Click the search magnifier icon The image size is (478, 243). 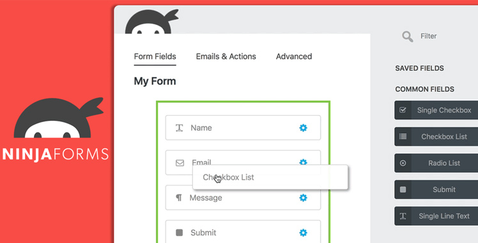(x=407, y=36)
